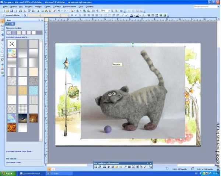Open the Windows Пуск start button

coord(8,173)
